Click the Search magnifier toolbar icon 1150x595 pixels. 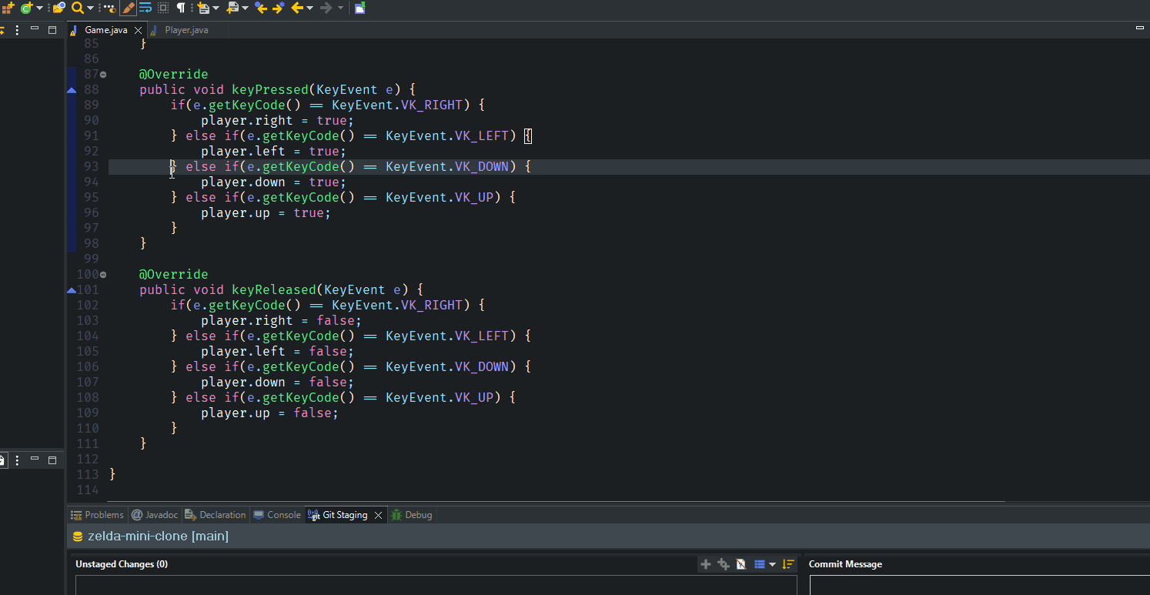tap(77, 8)
